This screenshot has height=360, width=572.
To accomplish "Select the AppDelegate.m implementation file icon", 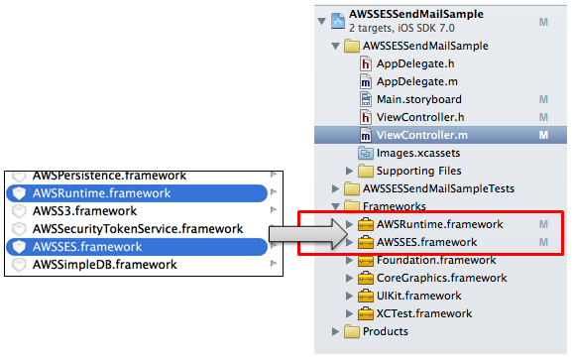I will [366, 81].
